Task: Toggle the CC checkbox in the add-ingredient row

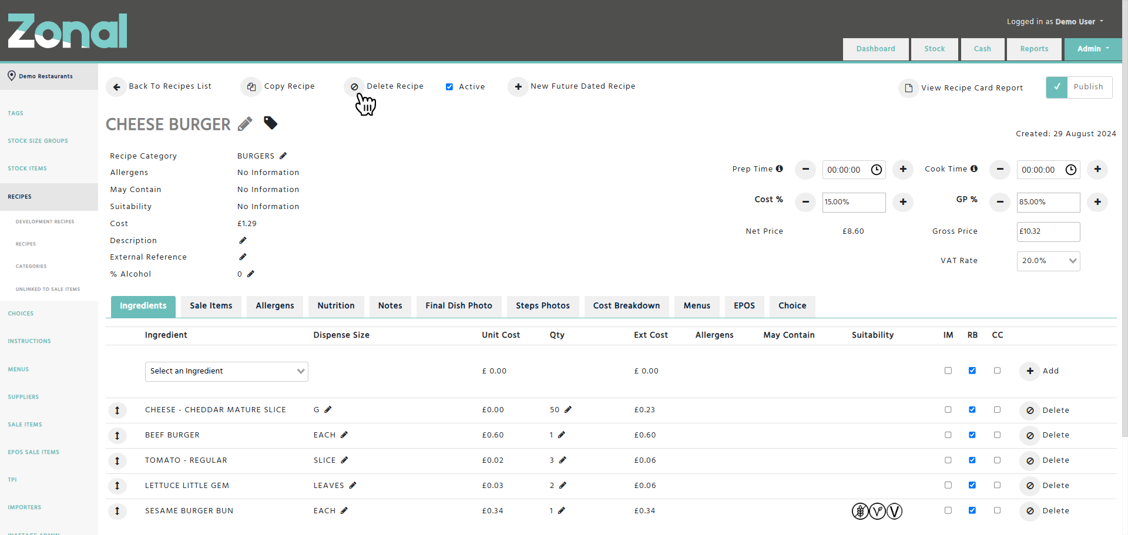Action: (x=997, y=371)
